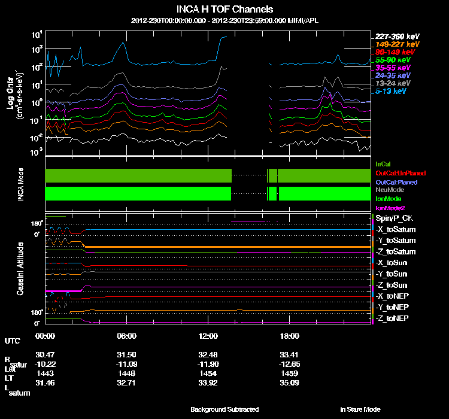449x419 pixels.
Task: Click the Spin/P_CK attitude label
Action: pyautogui.click(x=393, y=218)
